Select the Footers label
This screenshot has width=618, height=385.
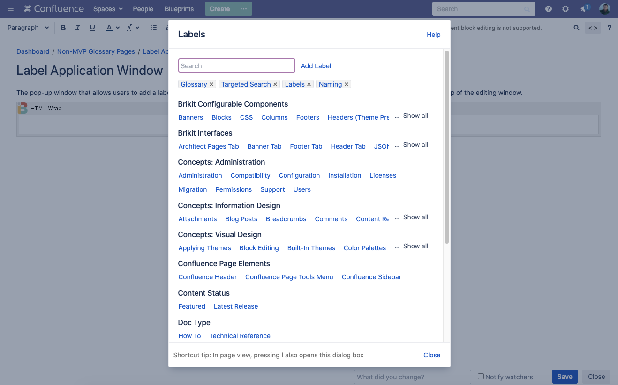pos(308,117)
